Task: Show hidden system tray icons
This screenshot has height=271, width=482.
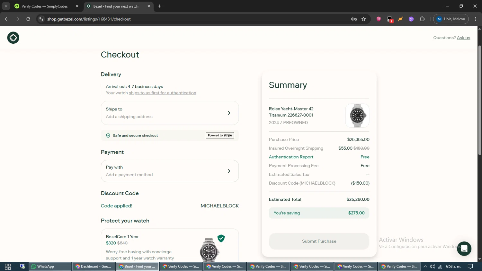Action: (425, 267)
